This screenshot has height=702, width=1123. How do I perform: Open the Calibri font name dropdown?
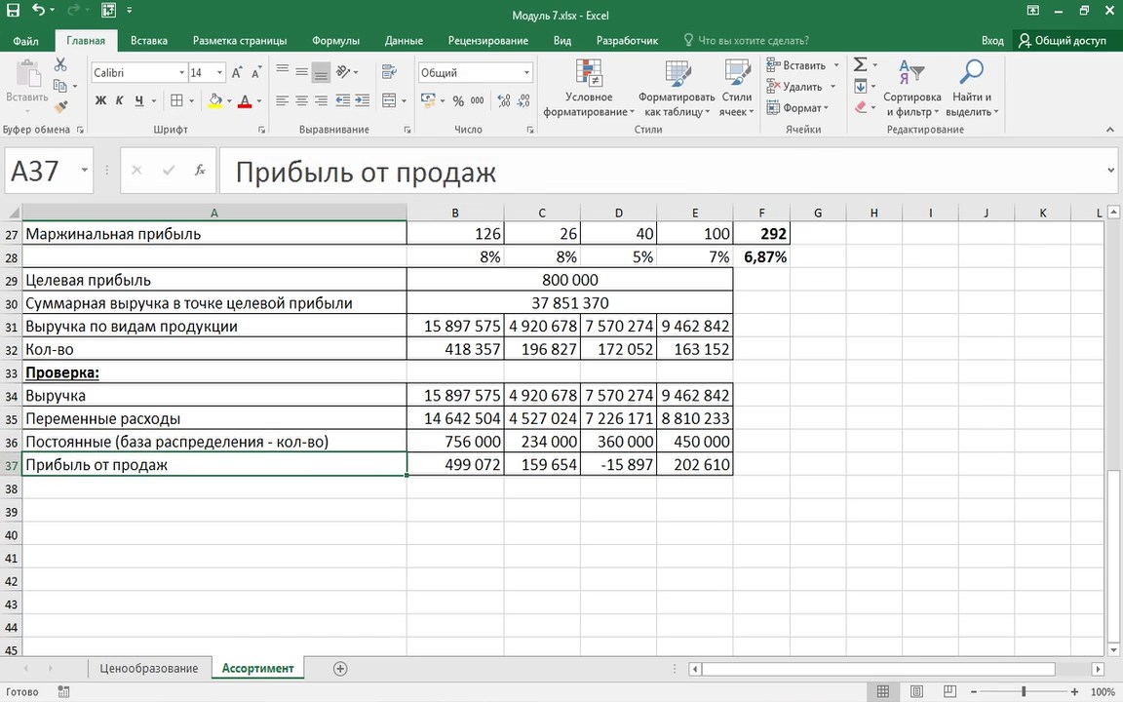tap(181, 73)
